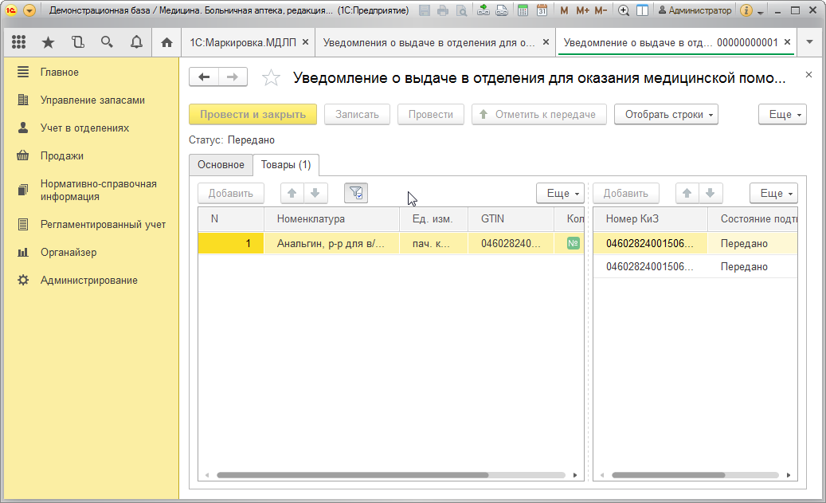
Task: Click the M memory button in title bar
Action: click(x=564, y=10)
